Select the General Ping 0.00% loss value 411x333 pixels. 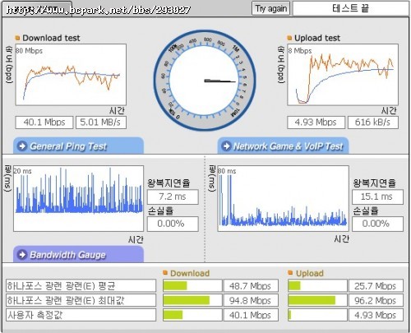point(173,224)
